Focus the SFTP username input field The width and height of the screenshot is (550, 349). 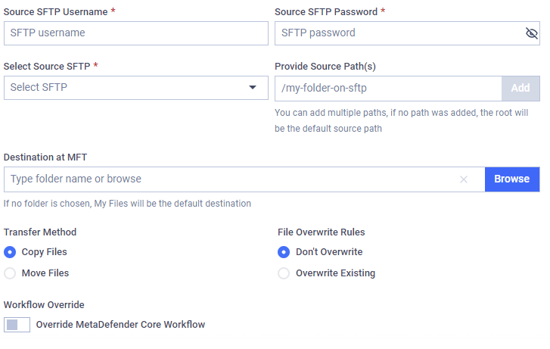[x=136, y=33]
